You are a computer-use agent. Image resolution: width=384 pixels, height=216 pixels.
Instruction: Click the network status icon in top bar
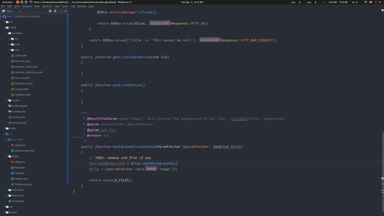click(x=365, y=2)
